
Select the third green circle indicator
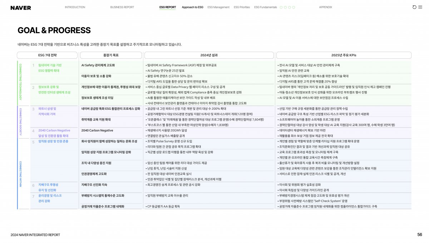[289, 7]
